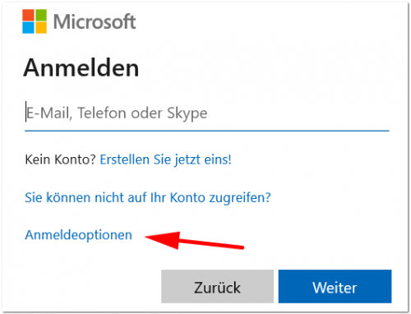
Task: Click the blue square of the Microsoft logo
Action: [x=28, y=28]
